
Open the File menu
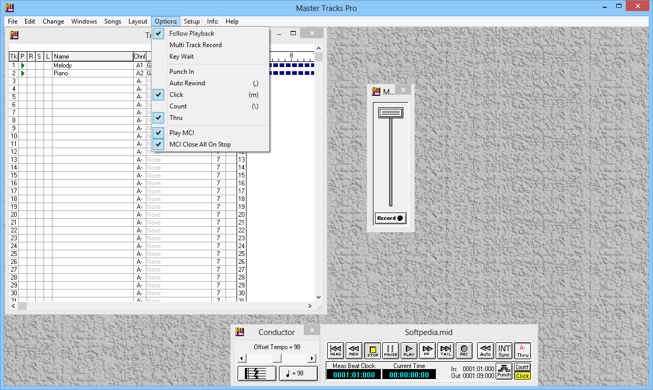pos(13,21)
